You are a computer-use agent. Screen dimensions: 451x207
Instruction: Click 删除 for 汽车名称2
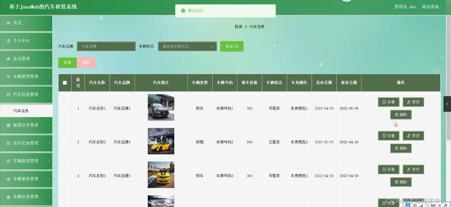(401, 148)
